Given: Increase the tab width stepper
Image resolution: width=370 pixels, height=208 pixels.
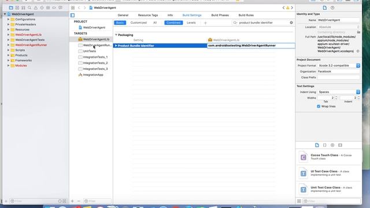Looking at the screenshot, I should click(x=336, y=96).
